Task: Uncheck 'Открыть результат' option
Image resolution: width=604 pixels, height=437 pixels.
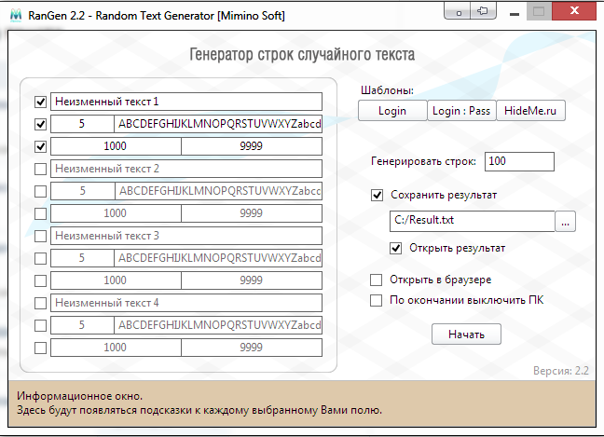Action: coord(396,248)
